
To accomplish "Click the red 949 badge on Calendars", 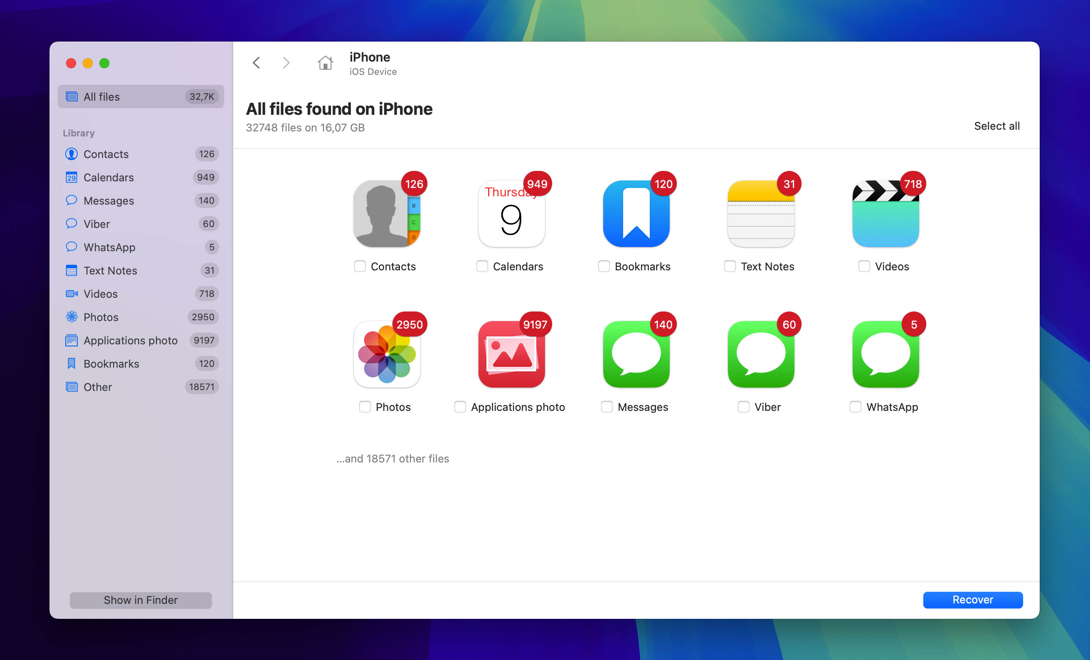I will (537, 184).
